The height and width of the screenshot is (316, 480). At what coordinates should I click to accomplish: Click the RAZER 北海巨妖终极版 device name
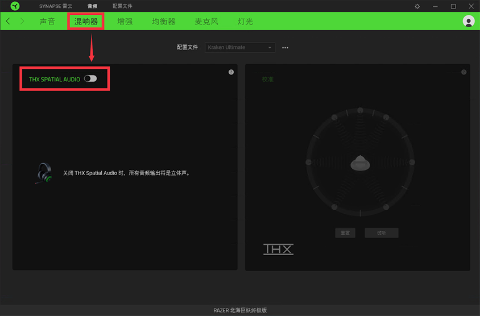click(240, 310)
